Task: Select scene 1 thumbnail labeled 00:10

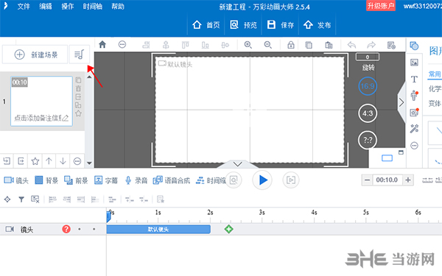Action: pos(41,101)
